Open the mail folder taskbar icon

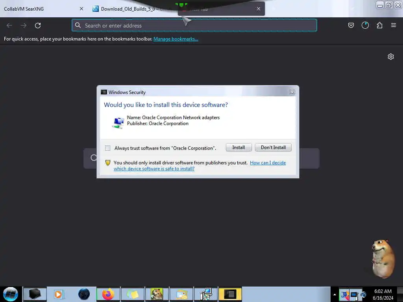(x=181, y=294)
